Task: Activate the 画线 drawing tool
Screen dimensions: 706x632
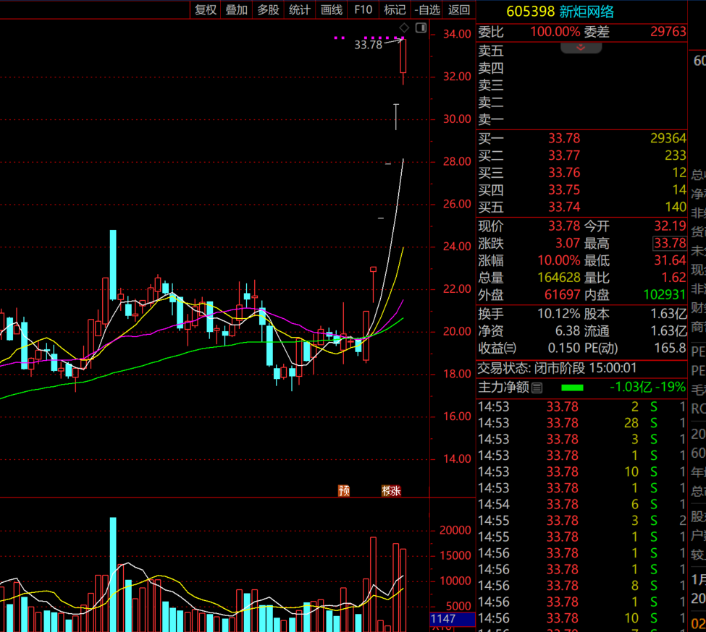Action: (x=331, y=9)
